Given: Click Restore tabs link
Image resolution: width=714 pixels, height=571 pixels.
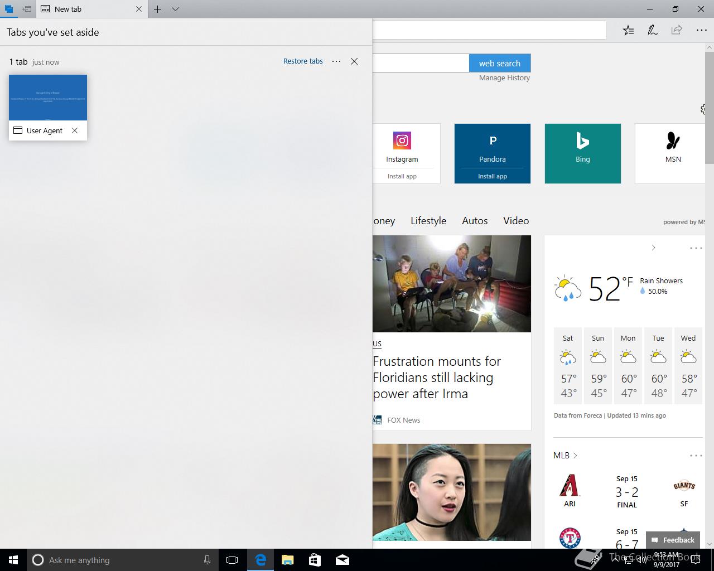Looking at the screenshot, I should (x=303, y=61).
